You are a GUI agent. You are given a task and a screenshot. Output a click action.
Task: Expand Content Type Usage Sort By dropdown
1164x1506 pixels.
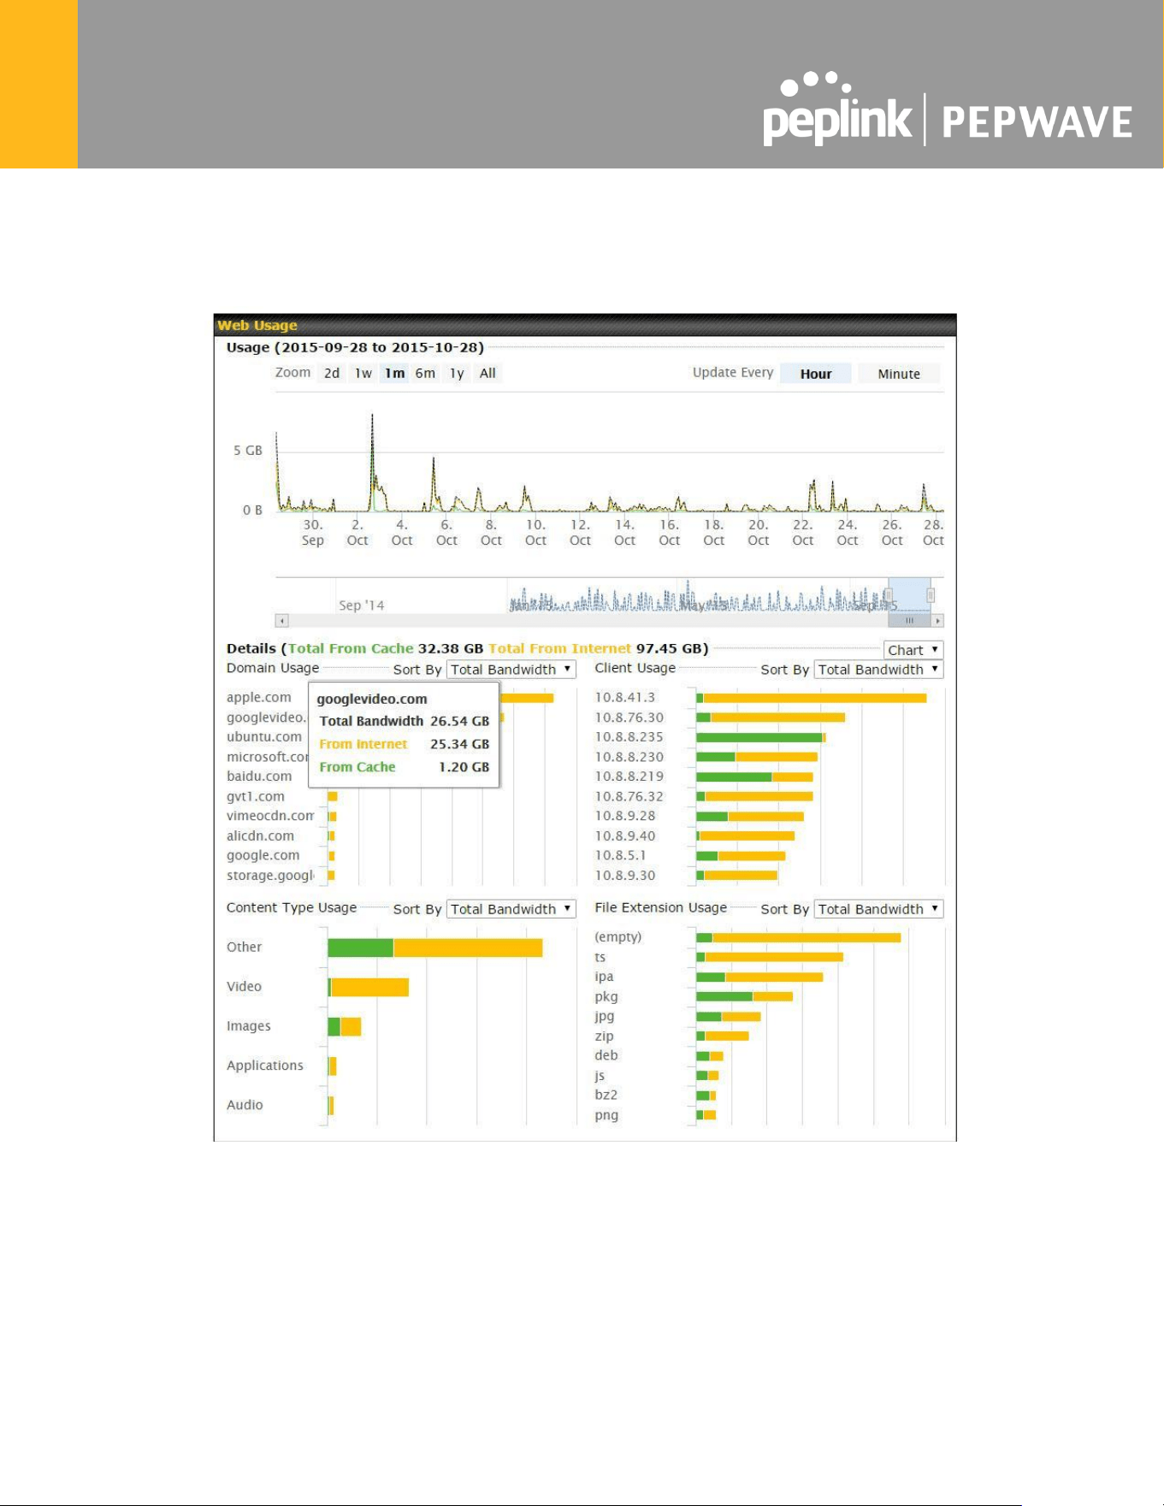511,909
